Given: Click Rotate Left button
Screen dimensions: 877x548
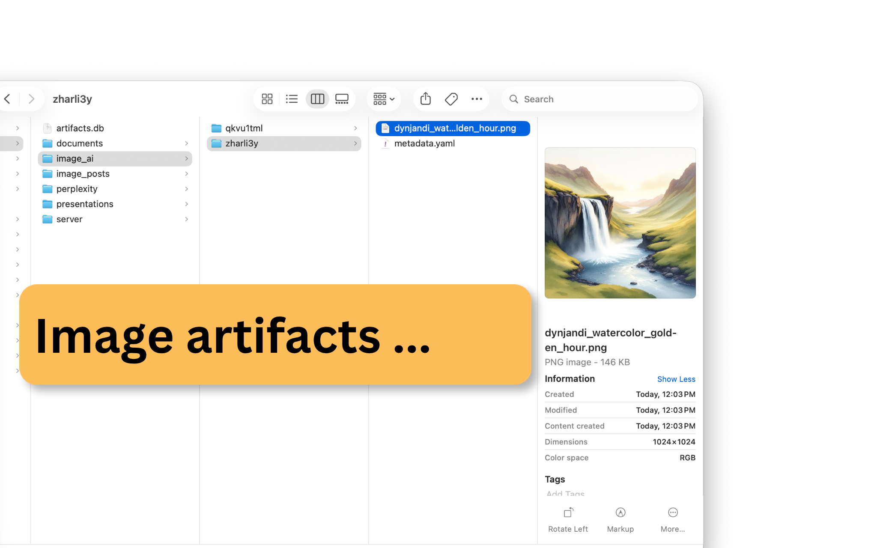Looking at the screenshot, I should 568,520.
